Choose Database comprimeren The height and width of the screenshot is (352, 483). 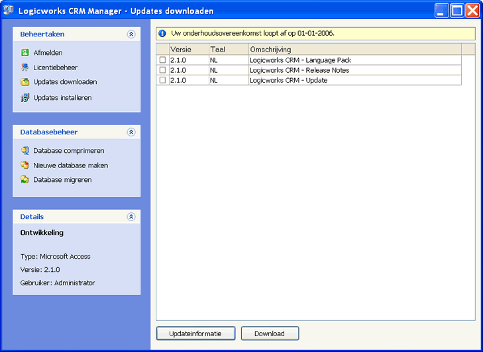tap(69, 150)
